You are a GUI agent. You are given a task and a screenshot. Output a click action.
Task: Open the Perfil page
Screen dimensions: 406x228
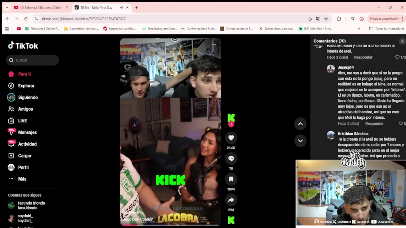tap(18, 168)
